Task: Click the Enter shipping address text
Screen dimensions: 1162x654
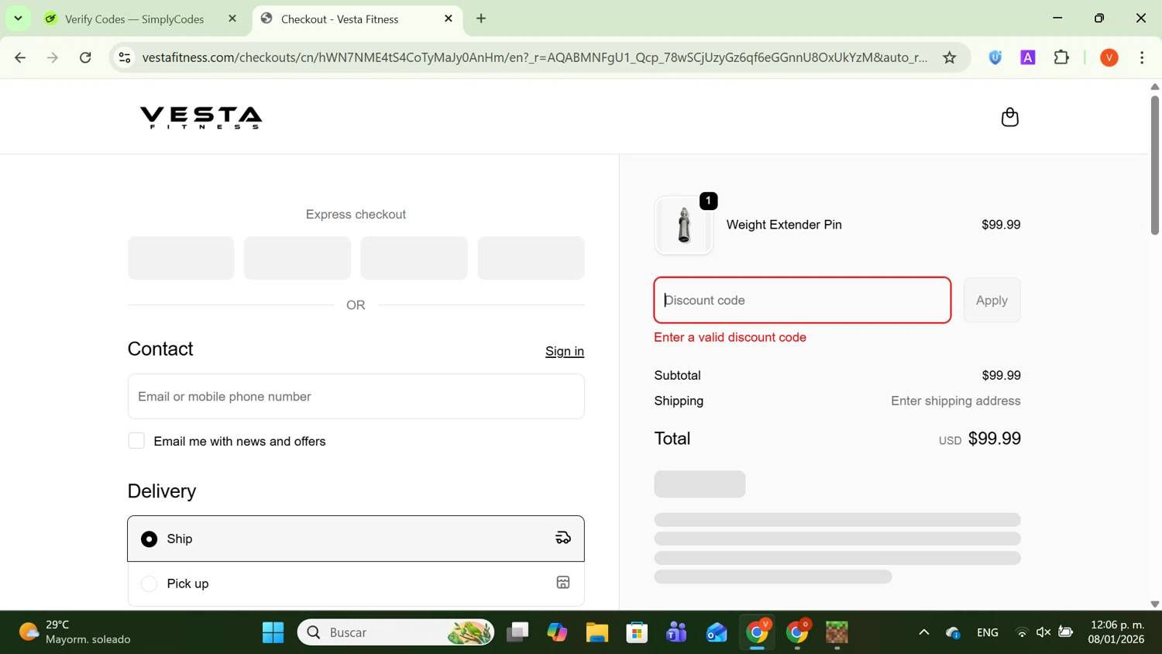Action: click(x=956, y=401)
